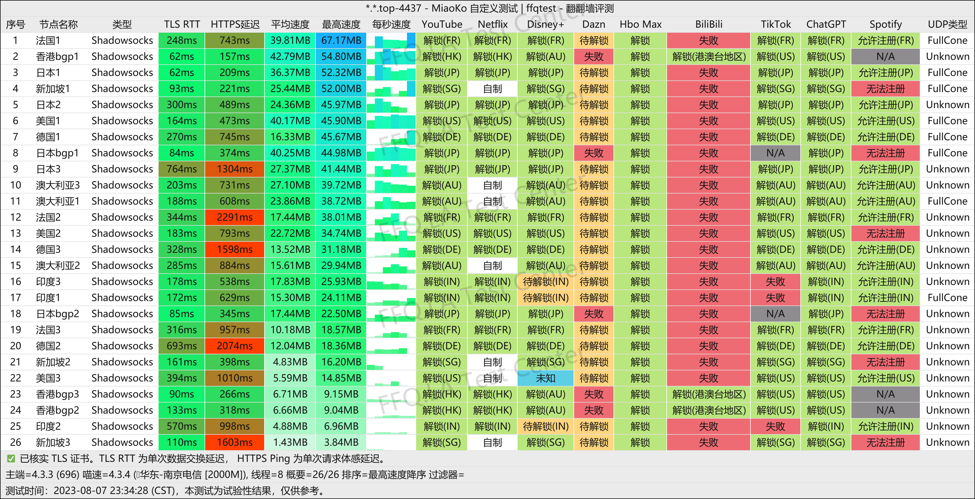
Task: Click TikTok 失败 cell in 印度1 row
Action: (775, 297)
